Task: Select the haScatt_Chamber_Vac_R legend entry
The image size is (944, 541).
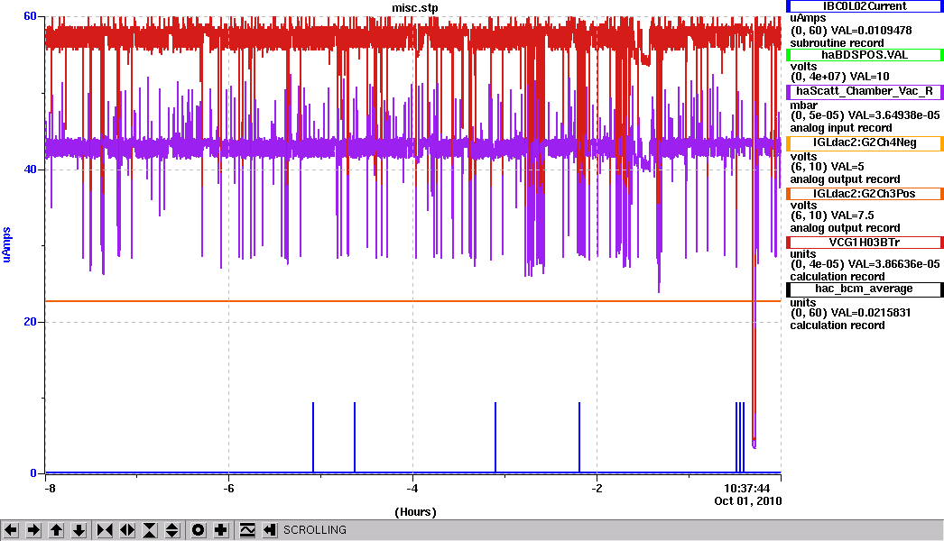Action: (865, 91)
